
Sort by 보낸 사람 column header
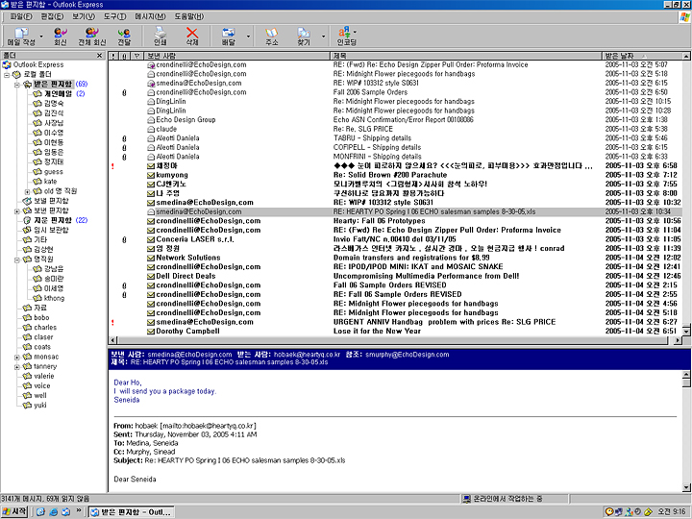tap(238, 56)
